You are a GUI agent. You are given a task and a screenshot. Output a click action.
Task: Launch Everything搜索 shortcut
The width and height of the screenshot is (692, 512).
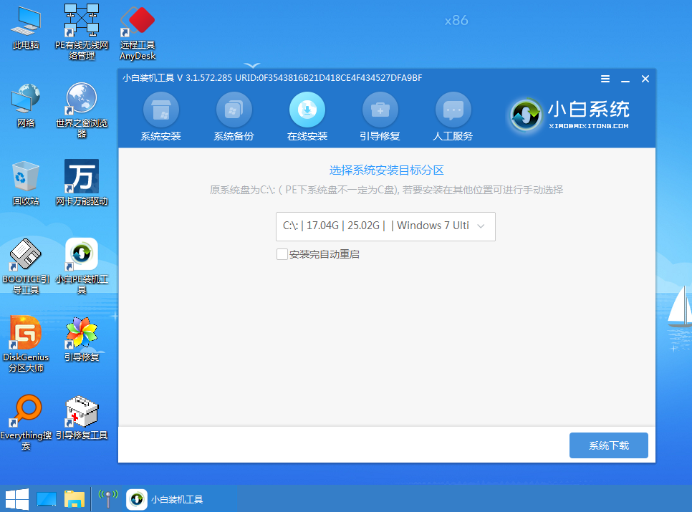click(x=26, y=422)
